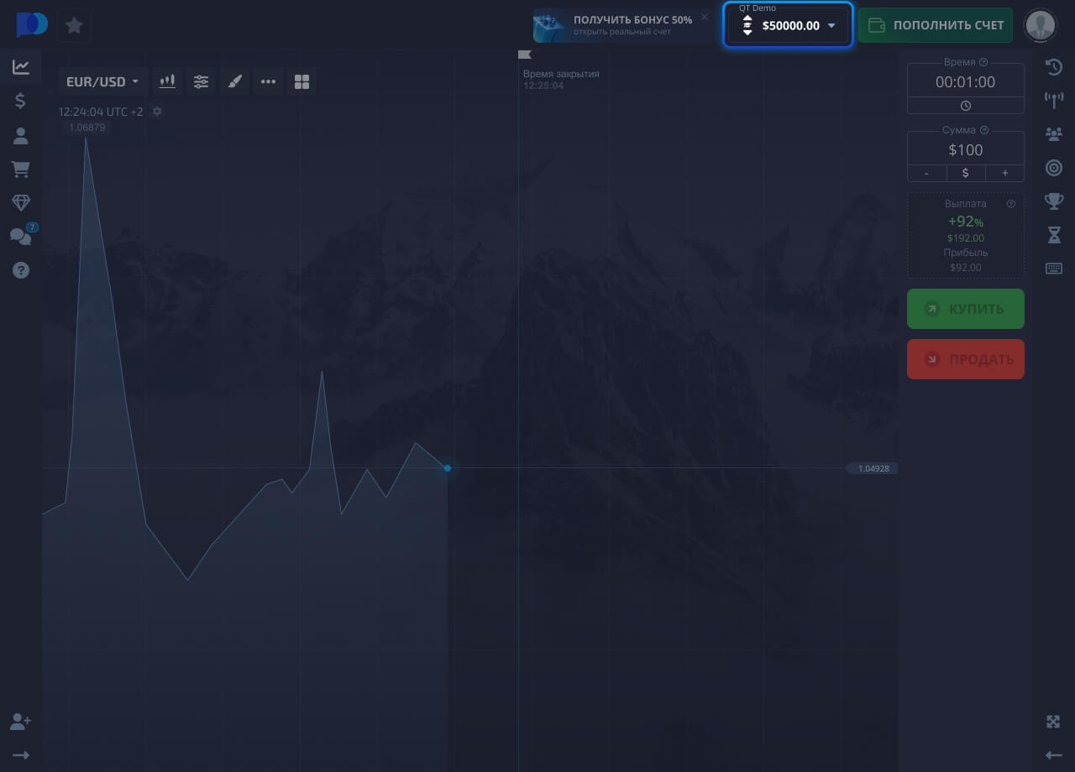Toggle fullscreen mode icon
Screen dimensions: 1075x772
[1053, 722]
